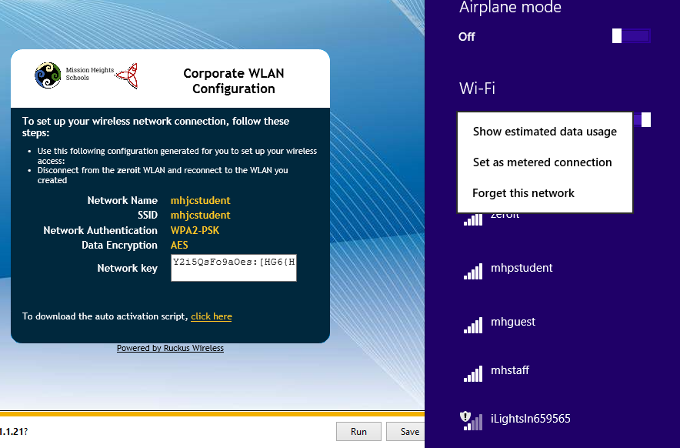Select the mhpstudent network name
Screen dimensions: 680x448
(x=522, y=269)
